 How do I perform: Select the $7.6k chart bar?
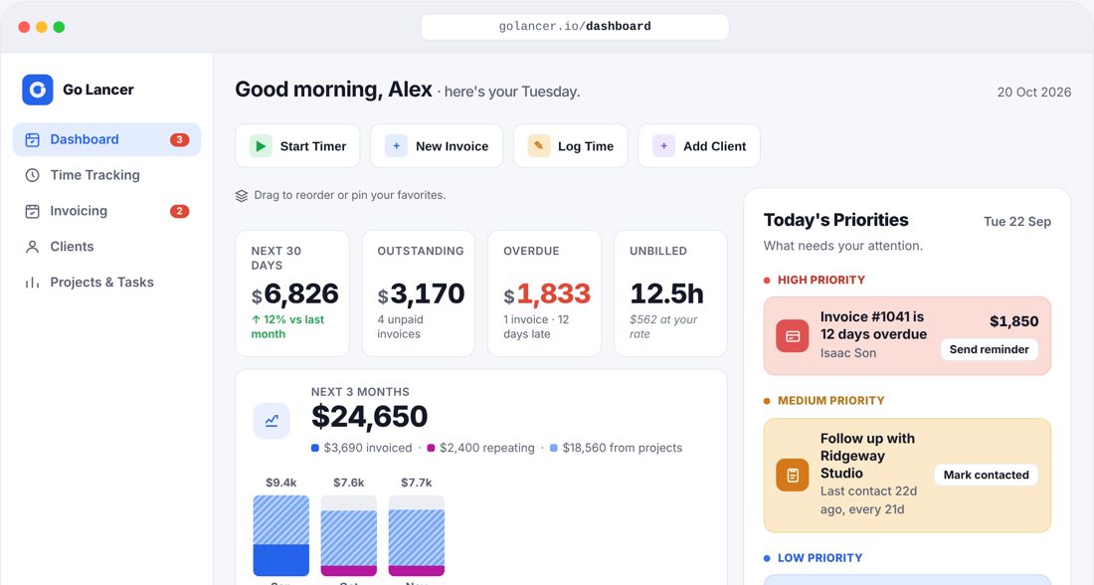pyautogui.click(x=349, y=535)
